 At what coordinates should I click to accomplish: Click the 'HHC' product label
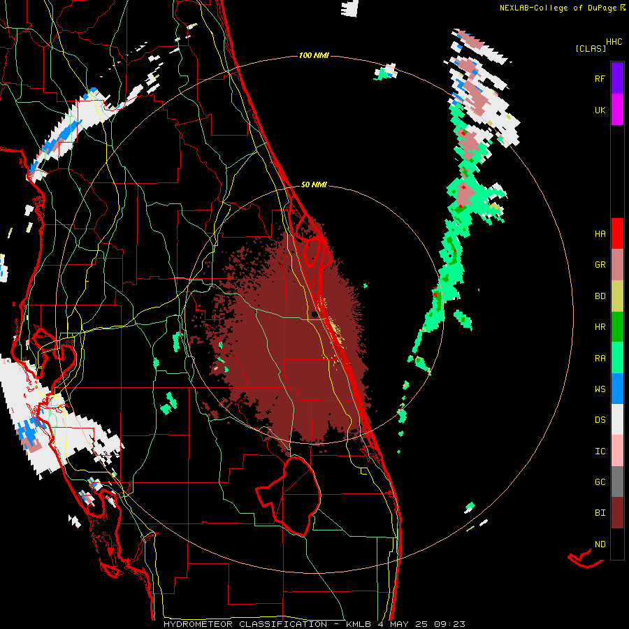[x=614, y=42]
